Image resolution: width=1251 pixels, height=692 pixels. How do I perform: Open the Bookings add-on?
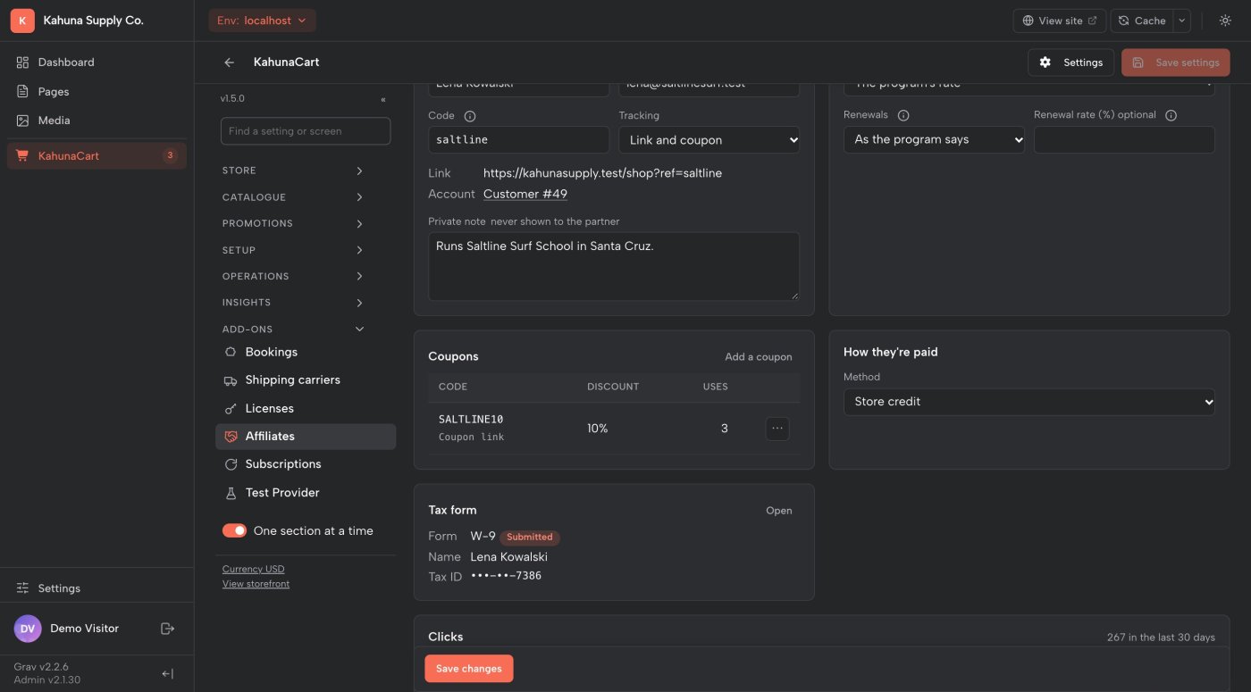306,352
